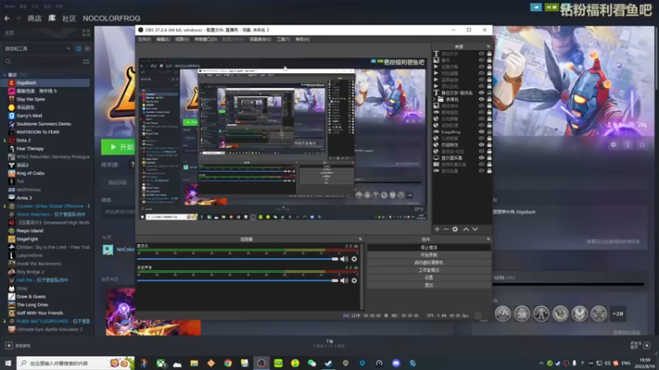The width and height of the screenshot is (659, 370).
Task: Undock the OBS audio mixer panel
Action: click(360, 239)
